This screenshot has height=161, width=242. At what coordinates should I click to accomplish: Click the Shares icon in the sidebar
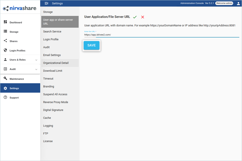click(5, 41)
